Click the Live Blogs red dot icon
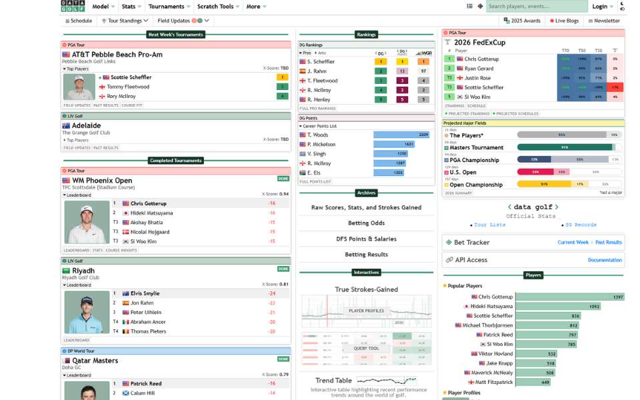Screen dimensions: 640x400 tap(552, 21)
